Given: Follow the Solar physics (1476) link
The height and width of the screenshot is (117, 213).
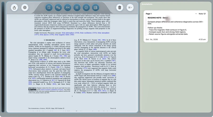Looking at the screenshot, I should coord(47,35).
